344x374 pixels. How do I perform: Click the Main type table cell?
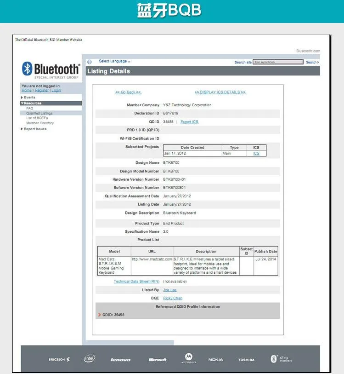coord(234,153)
